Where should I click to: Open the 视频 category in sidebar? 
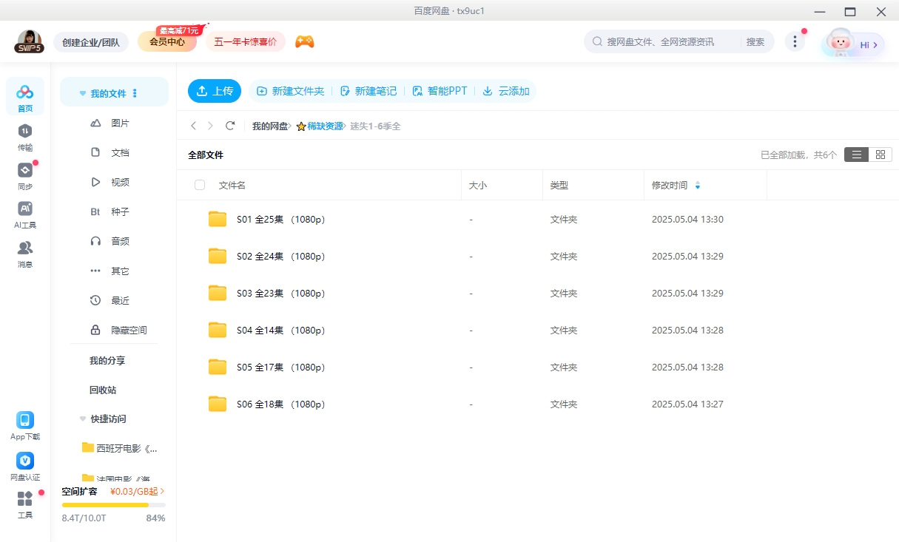pyautogui.click(x=120, y=182)
